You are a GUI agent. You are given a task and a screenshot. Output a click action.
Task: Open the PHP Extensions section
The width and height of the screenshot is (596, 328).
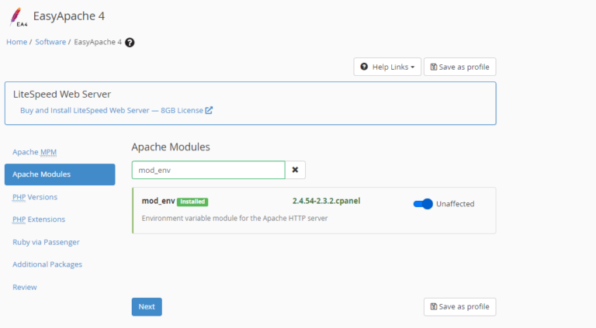click(39, 219)
